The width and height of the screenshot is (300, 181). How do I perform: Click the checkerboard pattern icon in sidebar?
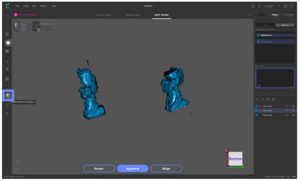[7, 79]
